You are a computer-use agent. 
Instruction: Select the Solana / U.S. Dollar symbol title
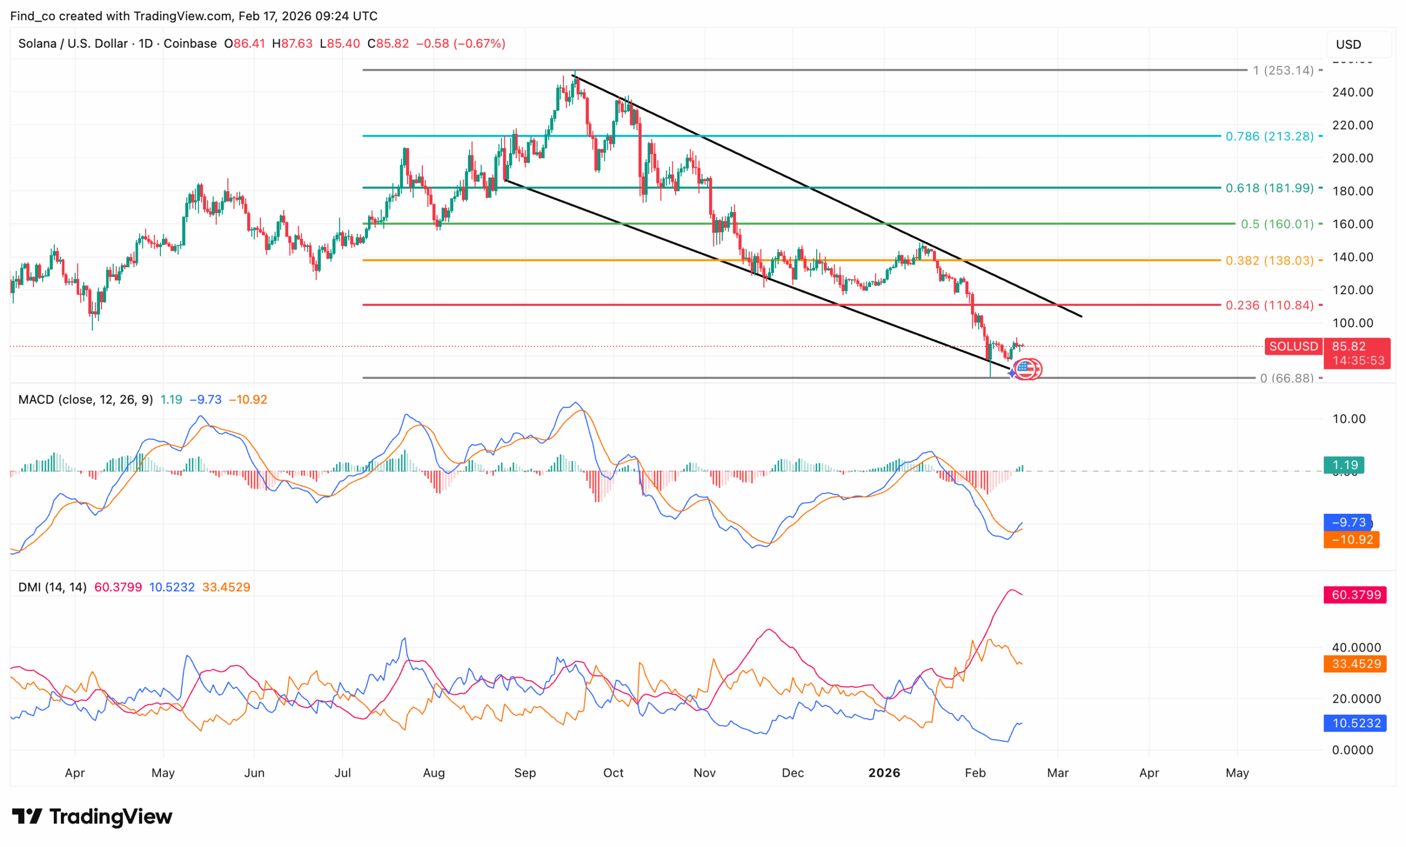coord(73,43)
